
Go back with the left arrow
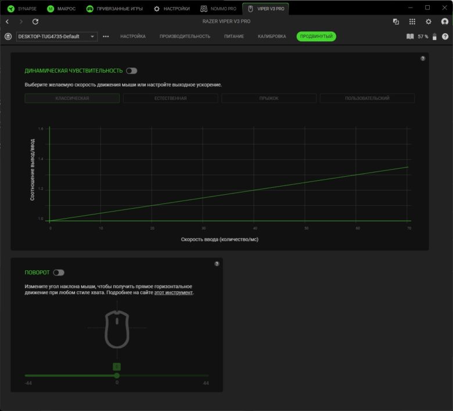[8, 22]
